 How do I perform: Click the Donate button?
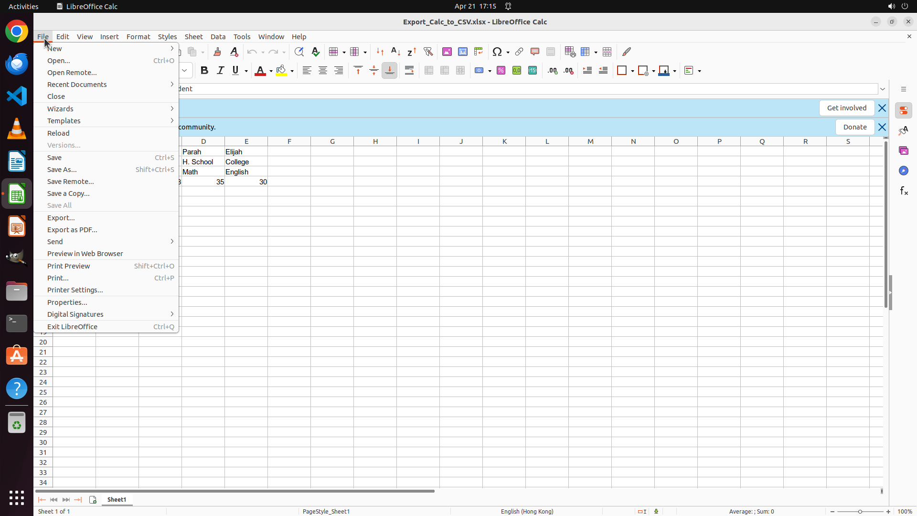(854, 127)
